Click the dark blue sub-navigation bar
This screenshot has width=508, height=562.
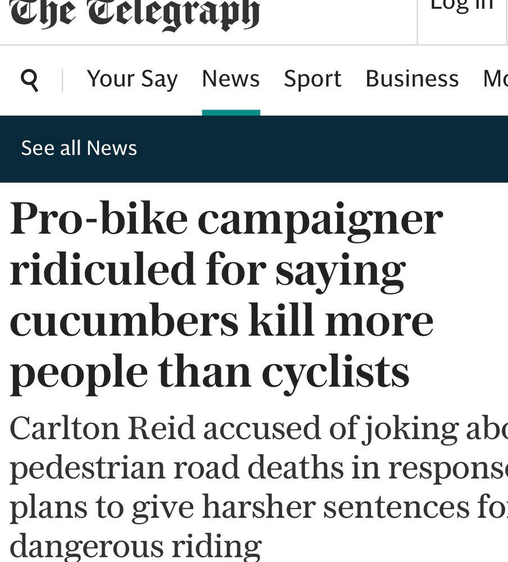(x=254, y=149)
